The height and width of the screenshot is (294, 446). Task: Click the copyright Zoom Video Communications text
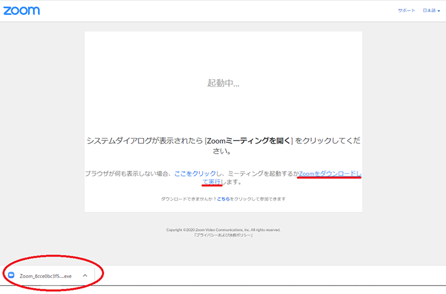223,229
